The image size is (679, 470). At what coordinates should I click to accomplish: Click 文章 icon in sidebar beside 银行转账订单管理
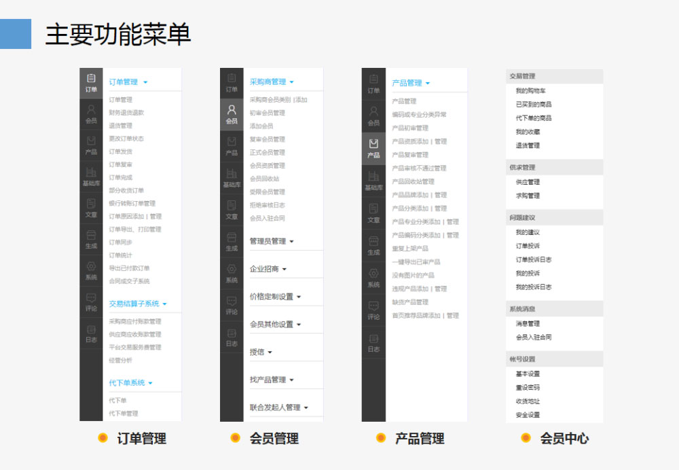(91, 209)
